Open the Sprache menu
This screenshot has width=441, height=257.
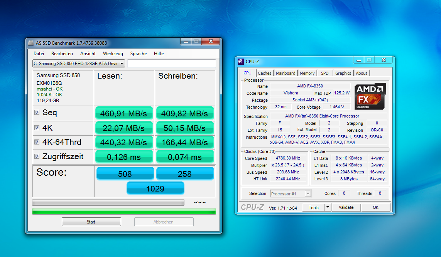pos(139,54)
